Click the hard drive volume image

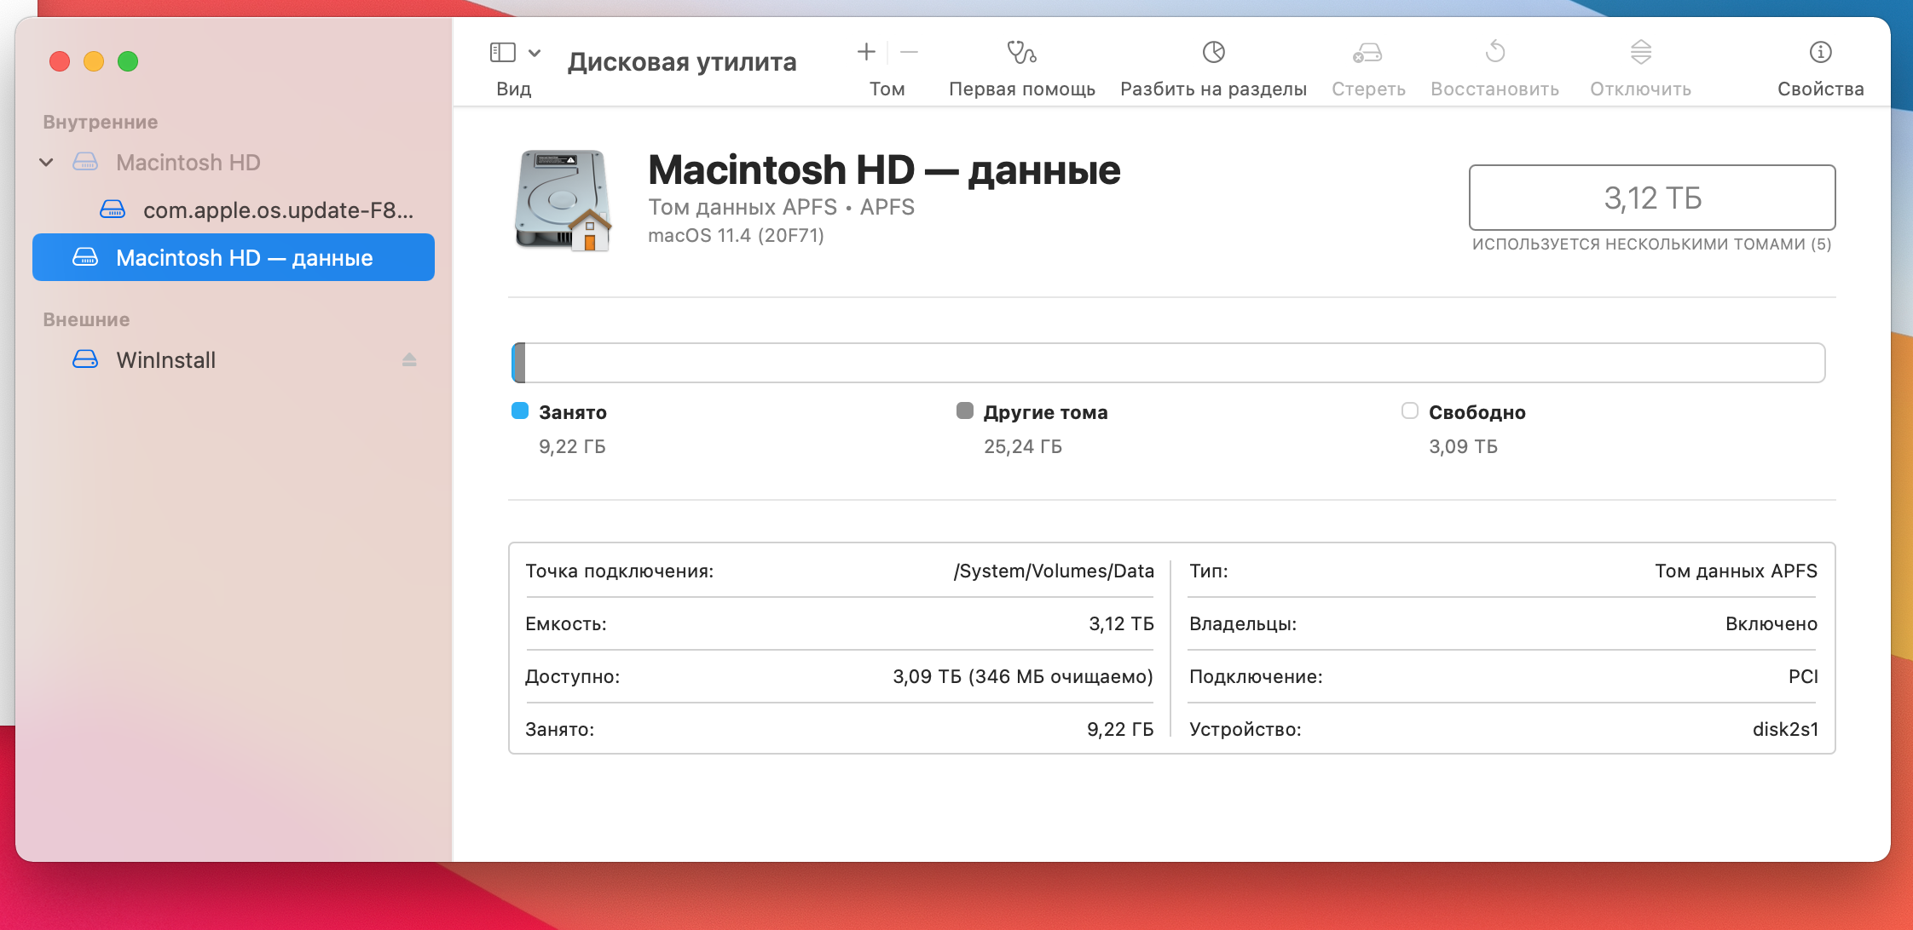pyautogui.click(x=563, y=201)
